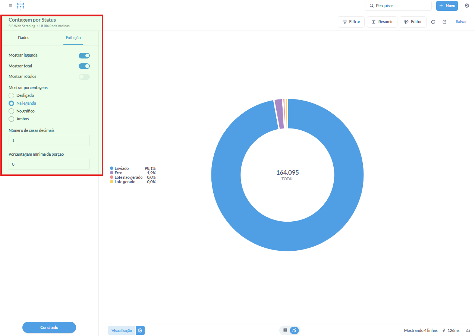The width and height of the screenshot is (475, 336).
Task: Open the settings gear in top bar
Action: click(x=467, y=6)
